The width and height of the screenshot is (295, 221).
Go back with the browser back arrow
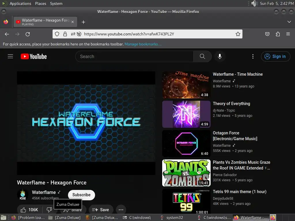click(x=7, y=34)
